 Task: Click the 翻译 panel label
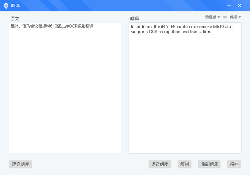click(134, 19)
